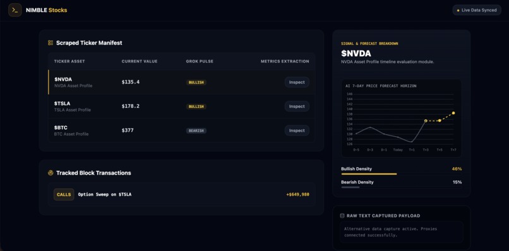Click the METRICS EXTRACTION column header
This screenshot has width=509, height=251.
pyautogui.click(x=285, y=61)
